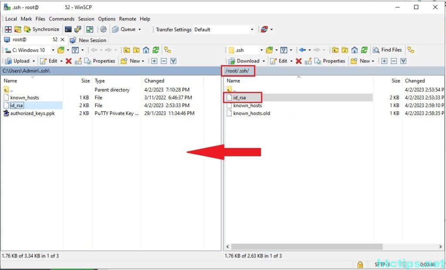Click select files plus icon in remote panel
Image resolution: width=446 pixels, height=270 pixels.
tap(384, 61)
